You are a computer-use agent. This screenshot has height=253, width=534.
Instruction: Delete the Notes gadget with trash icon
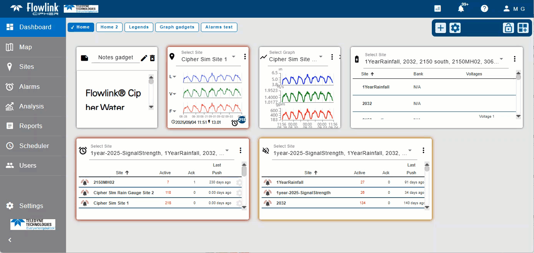(x=153, y=58)
